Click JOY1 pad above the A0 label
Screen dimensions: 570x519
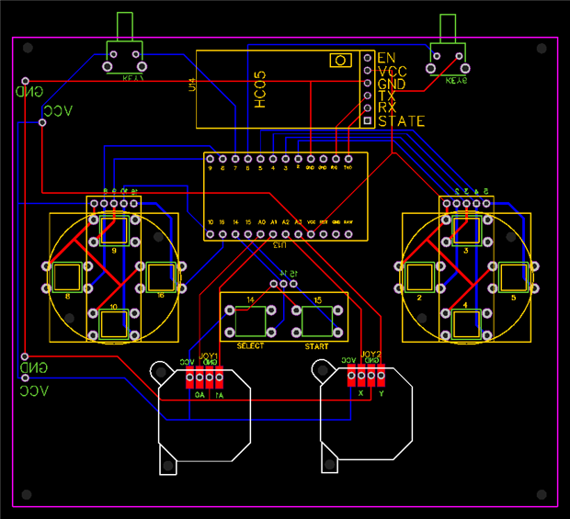coord(199,378)
